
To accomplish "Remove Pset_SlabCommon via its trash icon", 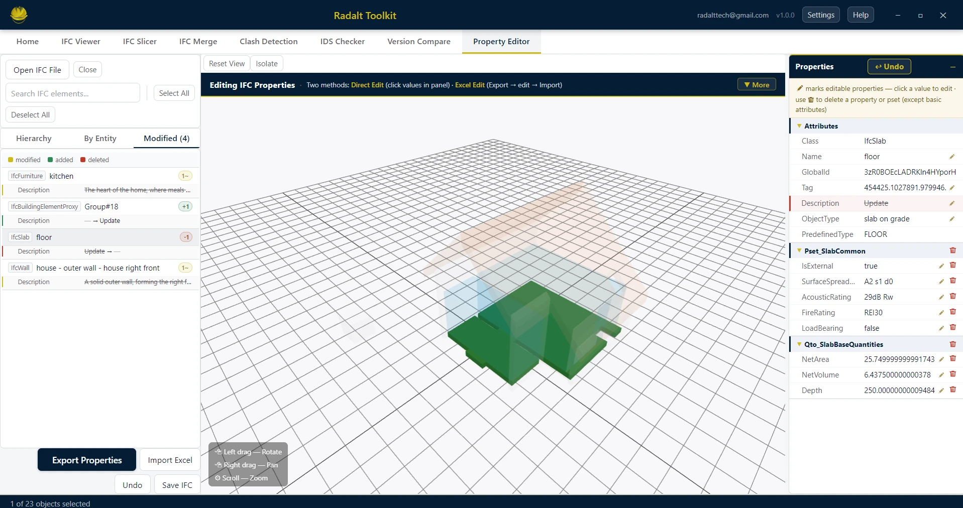I will click(953, 250).
